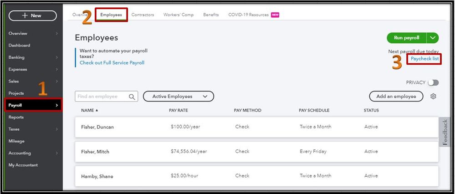Open the Active Employees filter dropdown

(178, 97)
